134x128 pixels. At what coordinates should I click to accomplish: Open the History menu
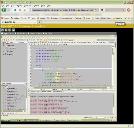pyautogui.click(x=19, y=6)
